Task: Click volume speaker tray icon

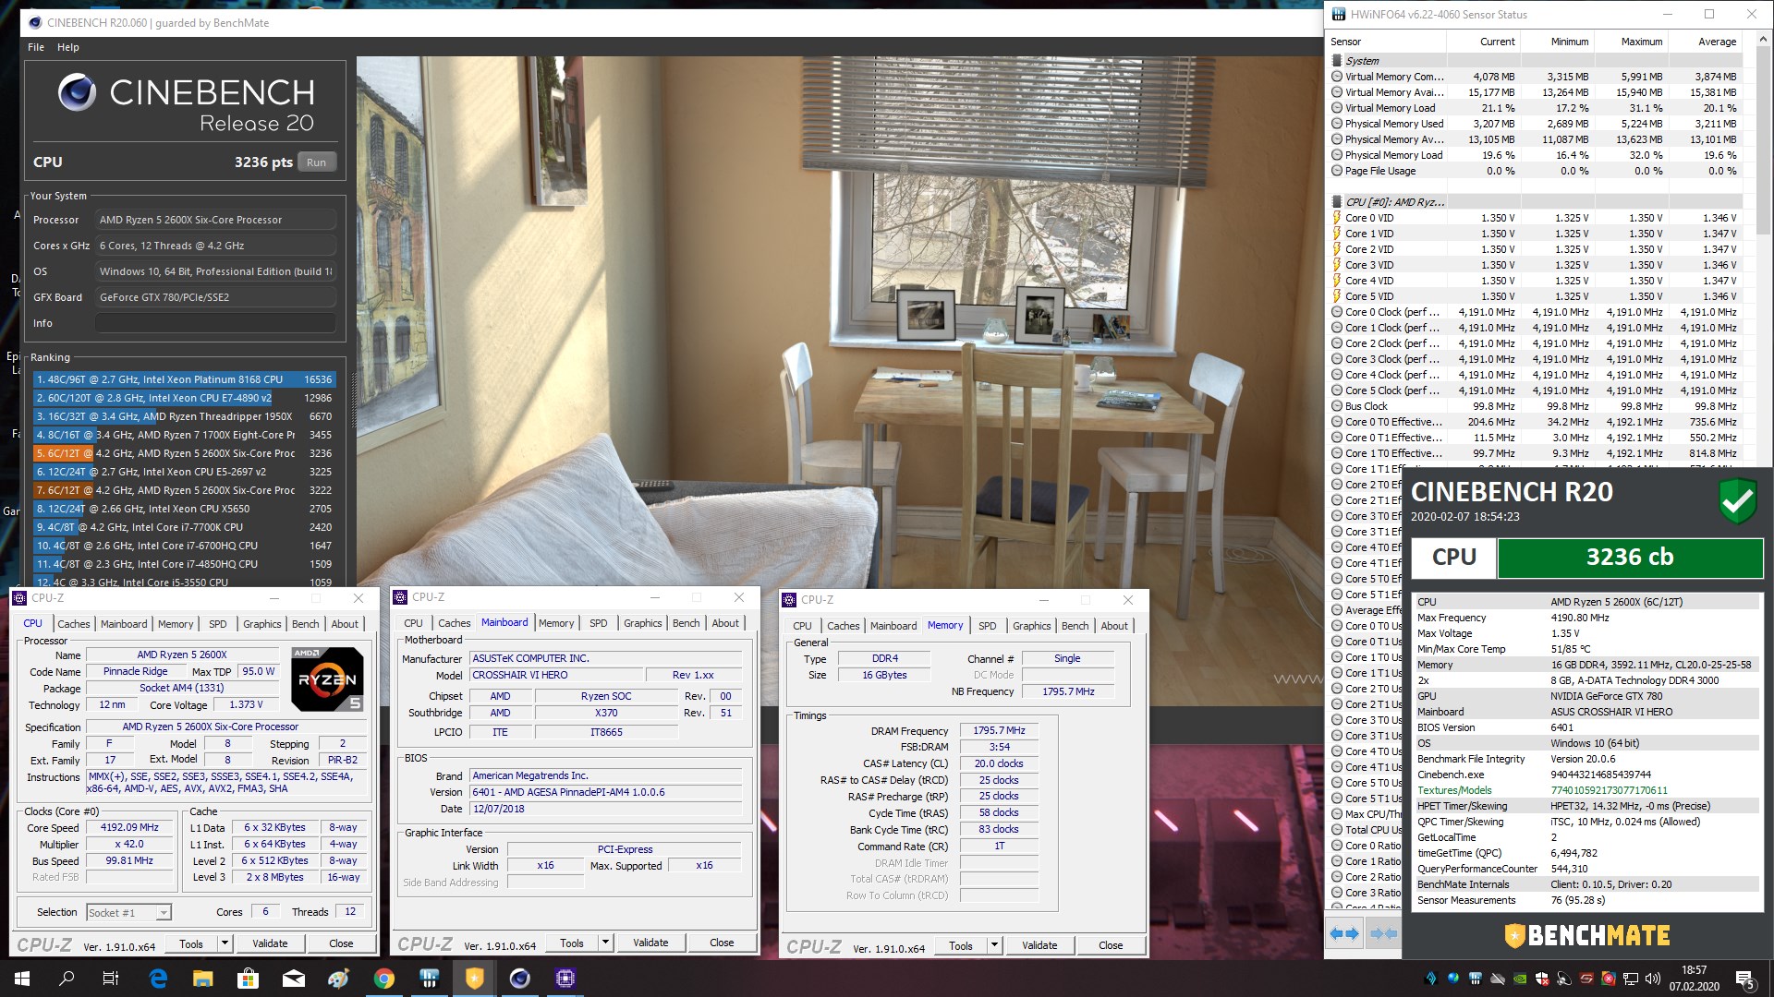Action: pyautogui.click(x=1653, y=979)
